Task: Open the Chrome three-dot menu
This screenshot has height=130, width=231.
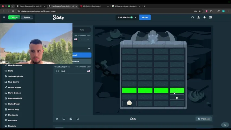Action: 228,11
